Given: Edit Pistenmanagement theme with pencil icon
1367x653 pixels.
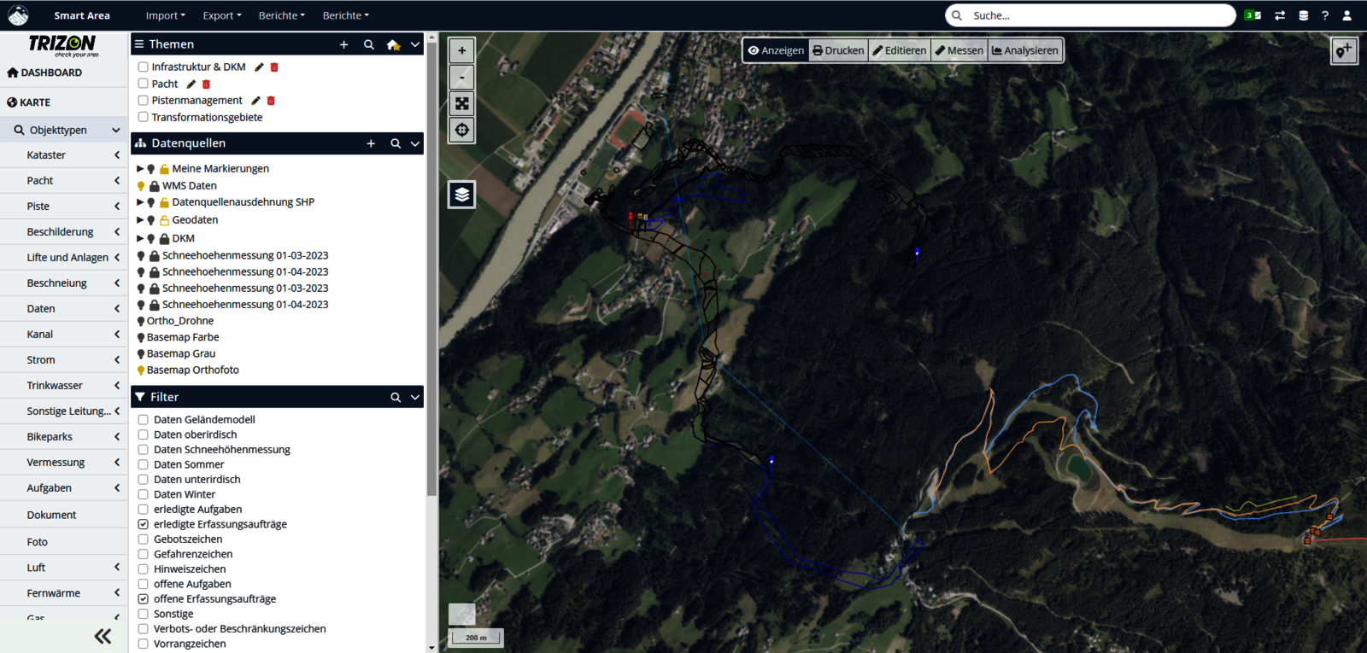Looking at the screenshot, I should pyautogui.click(x=255, y=101).
